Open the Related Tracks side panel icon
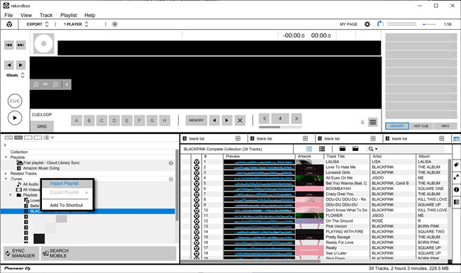The height and width of the screenshot is (273, 461). tap(456, 177)
